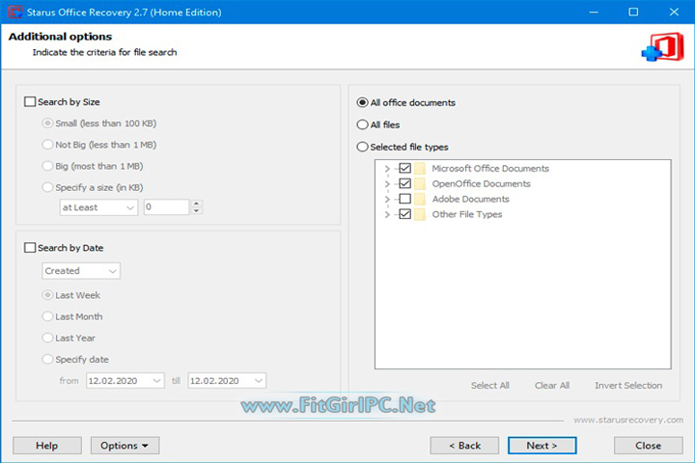Decrease size value with down spinner arrow
Screen dimensions: 695x463
[196, 211]
